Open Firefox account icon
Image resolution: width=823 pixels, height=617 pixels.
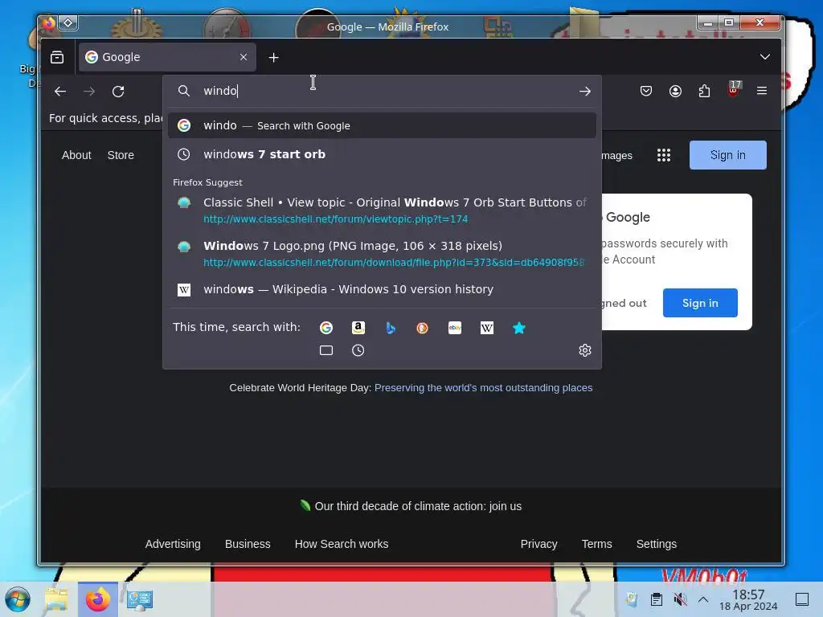[x=675, y=92]
